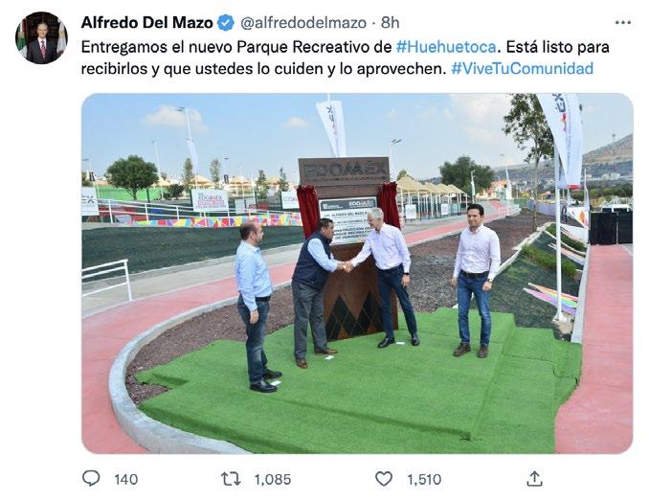Screen dimensions: 649x501
Task: View the 140 replies count
Action: (125, 480)
